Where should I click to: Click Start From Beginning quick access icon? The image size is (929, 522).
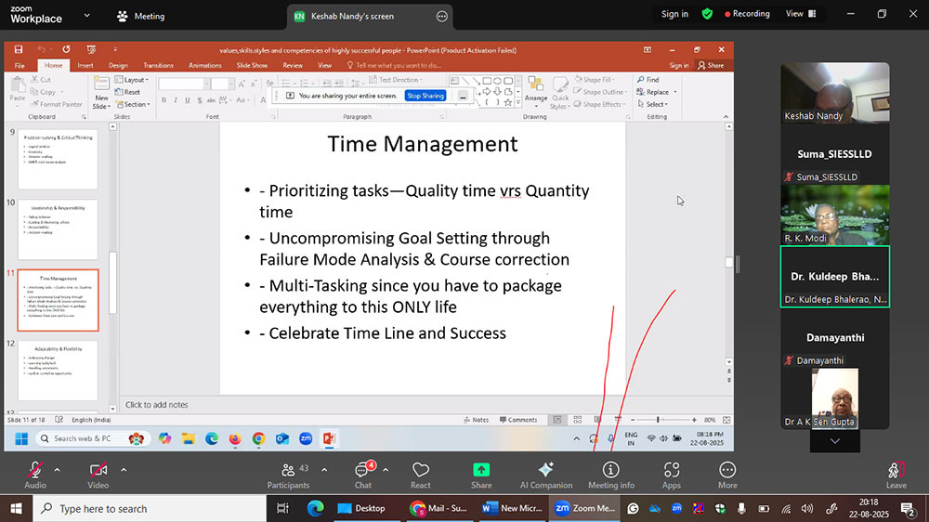point(91,50)
